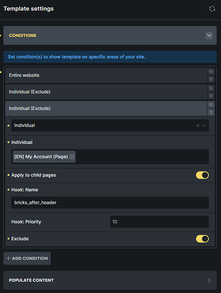
Task: Toggle Apply to child pages off
Action: coord(202,175)
